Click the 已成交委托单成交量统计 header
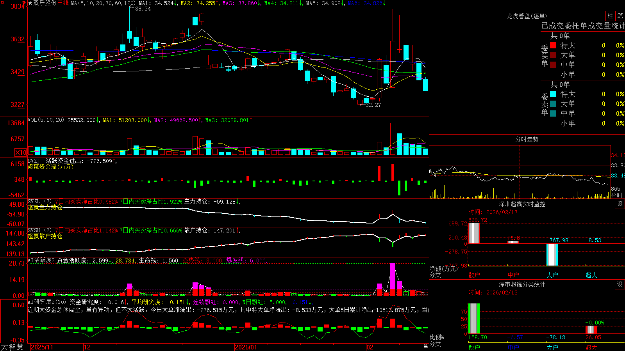This screenshot has height=351, width=625. 583,26
